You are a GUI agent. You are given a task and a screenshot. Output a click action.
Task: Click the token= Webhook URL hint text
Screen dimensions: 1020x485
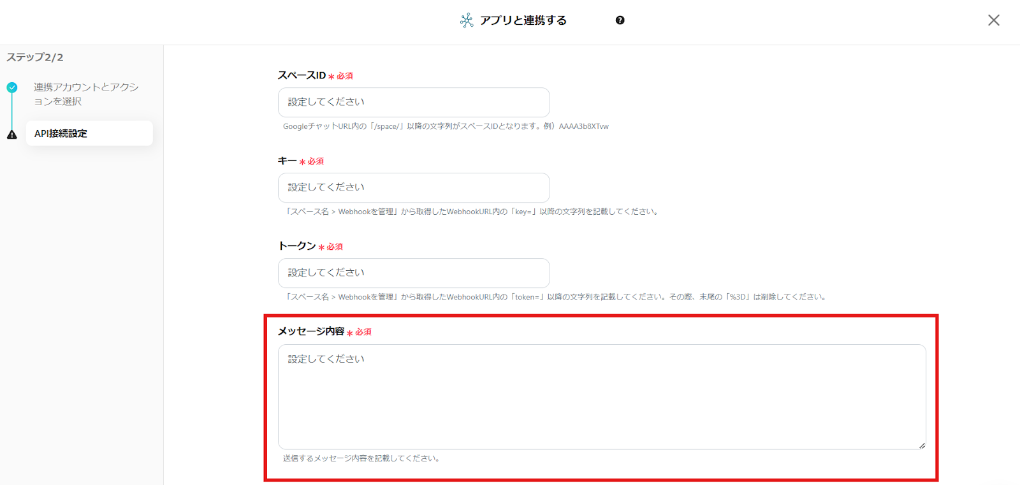tap(555, 297)
